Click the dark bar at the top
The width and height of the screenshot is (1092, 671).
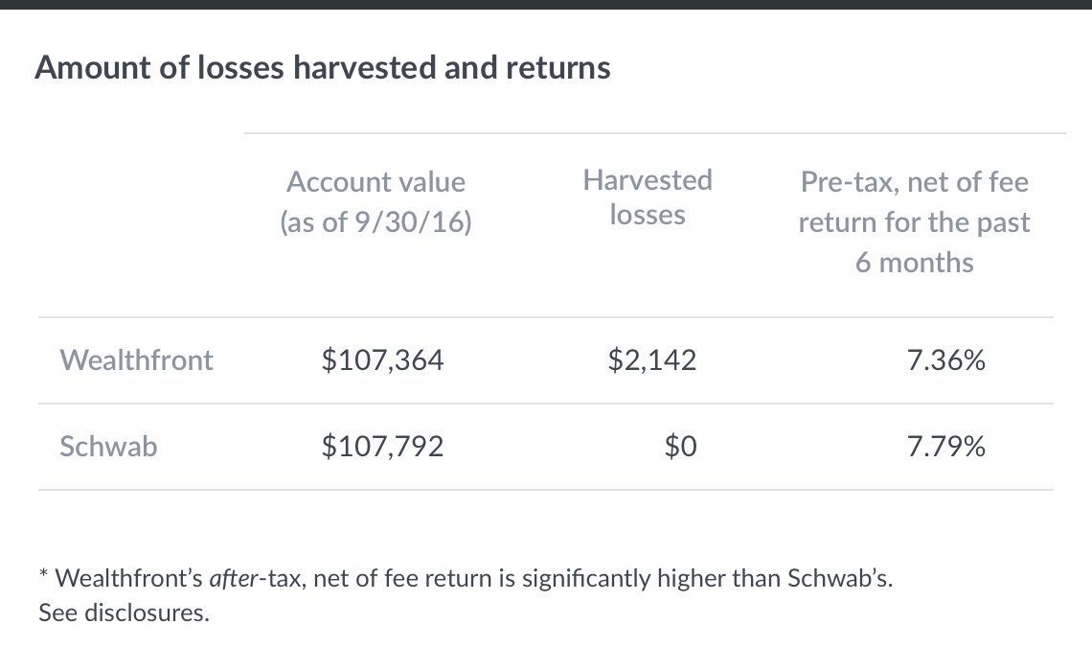click(546, 4)
